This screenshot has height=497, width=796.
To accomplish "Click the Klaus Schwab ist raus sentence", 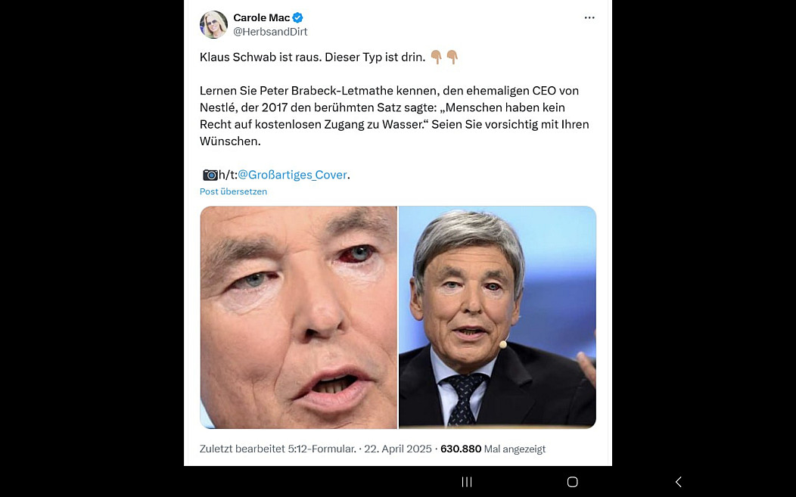I will click(x=312, y=57).
